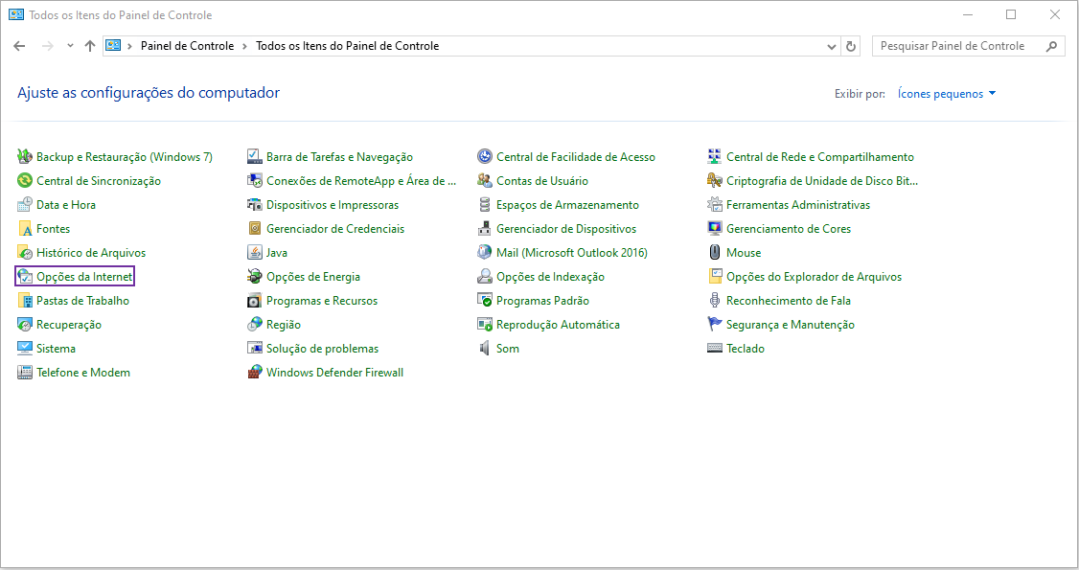Open the Contas de Usuário icon
Image resolution: width=1079 pixels, height=570 pixels.
point(485,181)
